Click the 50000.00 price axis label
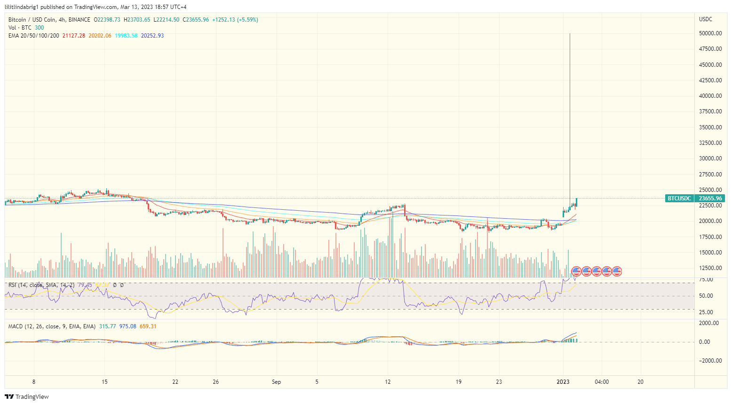 [x=710, y=33]
